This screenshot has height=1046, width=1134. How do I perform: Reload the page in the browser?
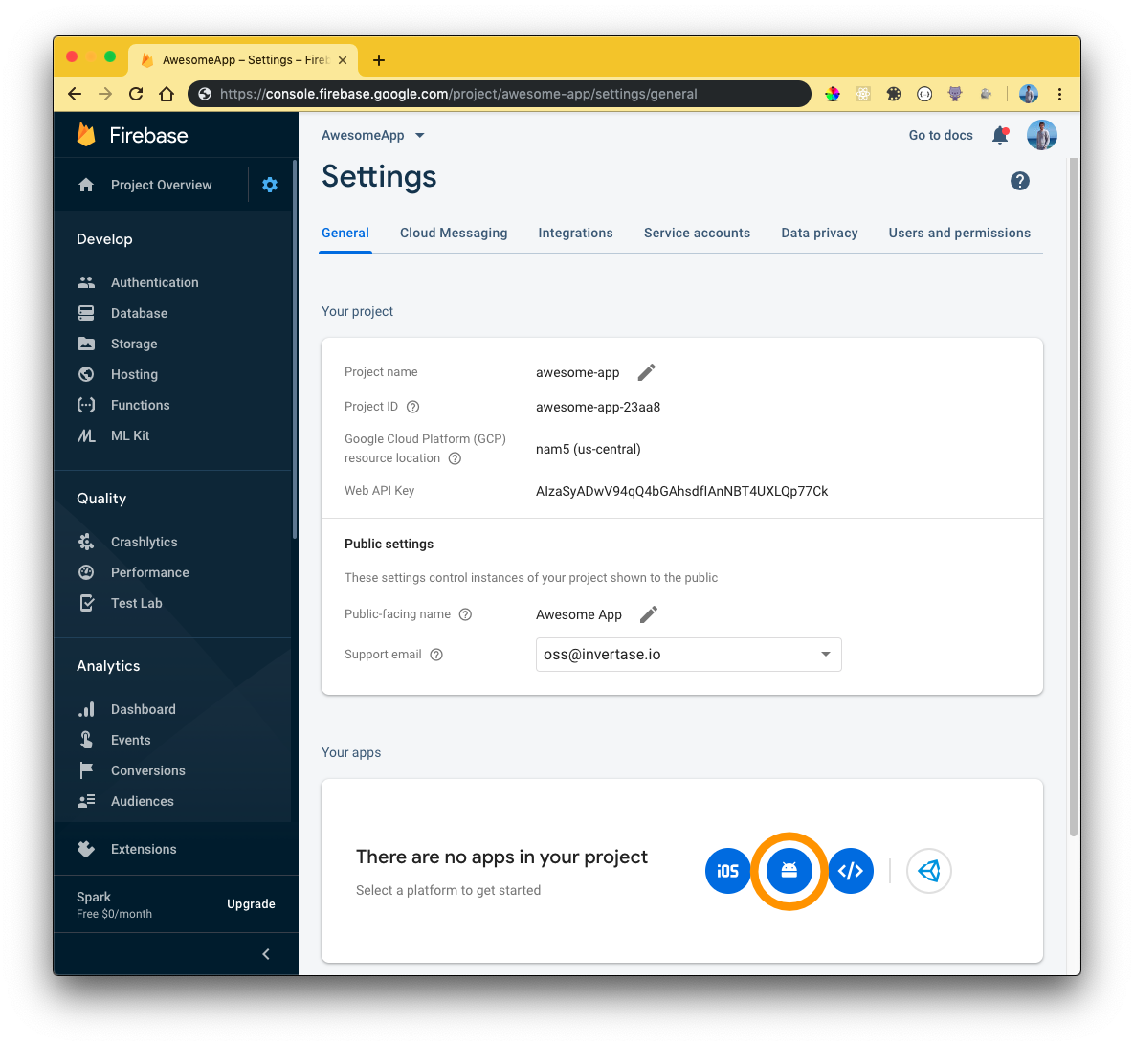tap(135, 94)
